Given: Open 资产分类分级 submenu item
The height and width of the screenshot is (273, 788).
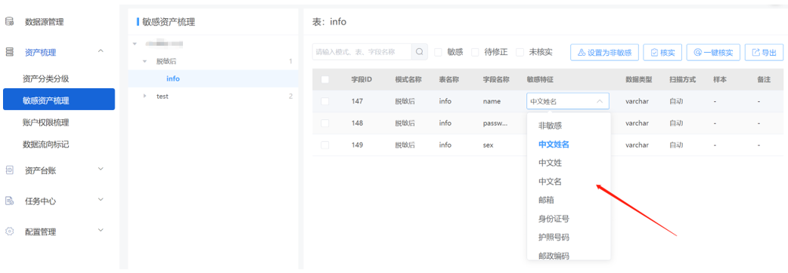Looking at the screenshot, I should click(45, 78).
